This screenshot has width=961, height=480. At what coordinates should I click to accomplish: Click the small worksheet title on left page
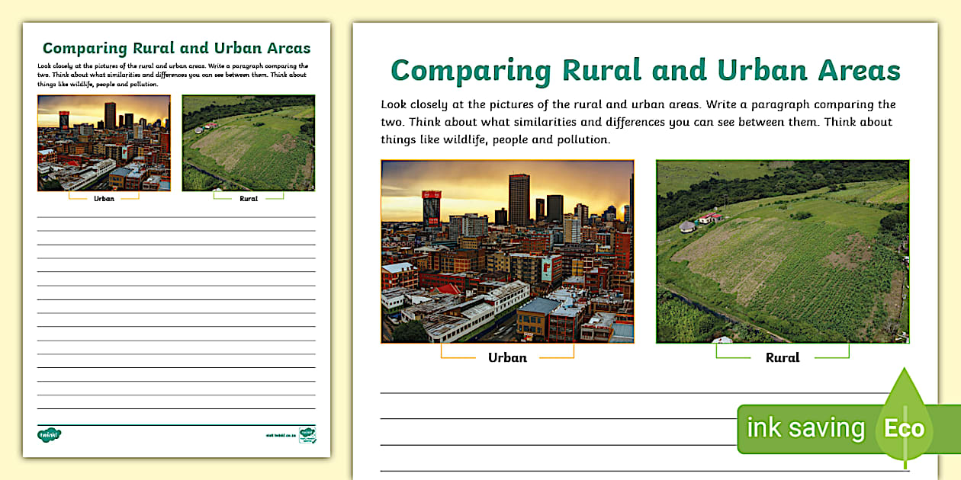[176, 49]
